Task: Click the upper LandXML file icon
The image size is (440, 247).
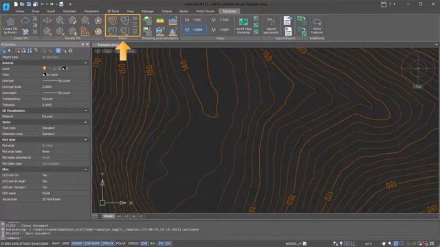Action: click(x=287, y=21)
